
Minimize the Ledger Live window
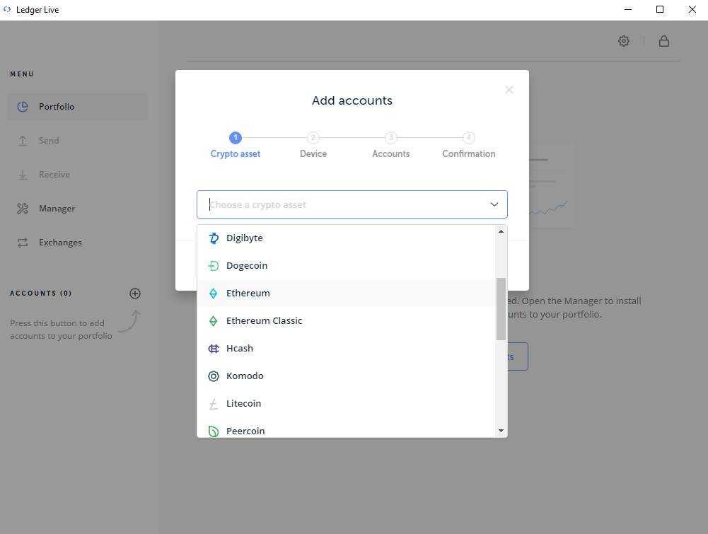(627, 9)
